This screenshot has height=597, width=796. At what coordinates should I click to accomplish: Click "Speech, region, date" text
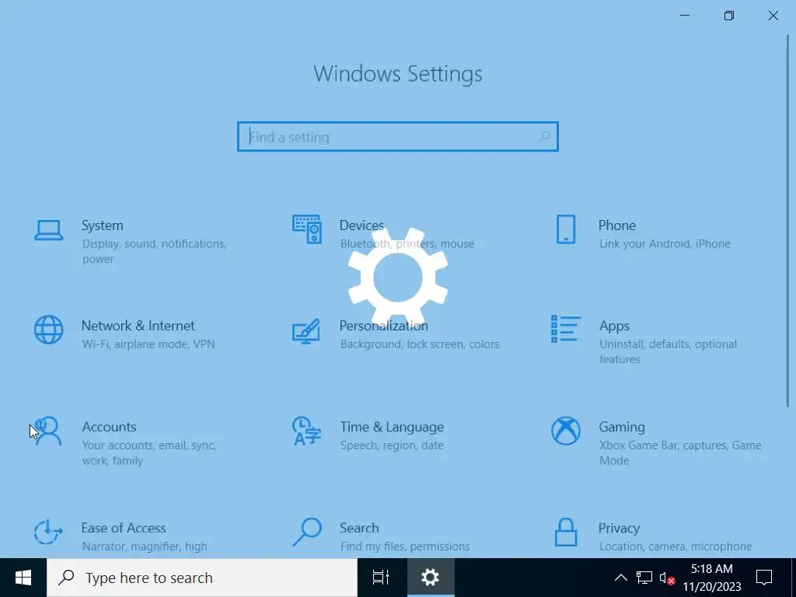[392, 445]
